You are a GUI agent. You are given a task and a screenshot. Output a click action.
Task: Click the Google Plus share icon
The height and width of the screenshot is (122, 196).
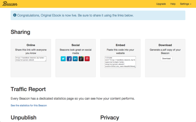point(81,59)
